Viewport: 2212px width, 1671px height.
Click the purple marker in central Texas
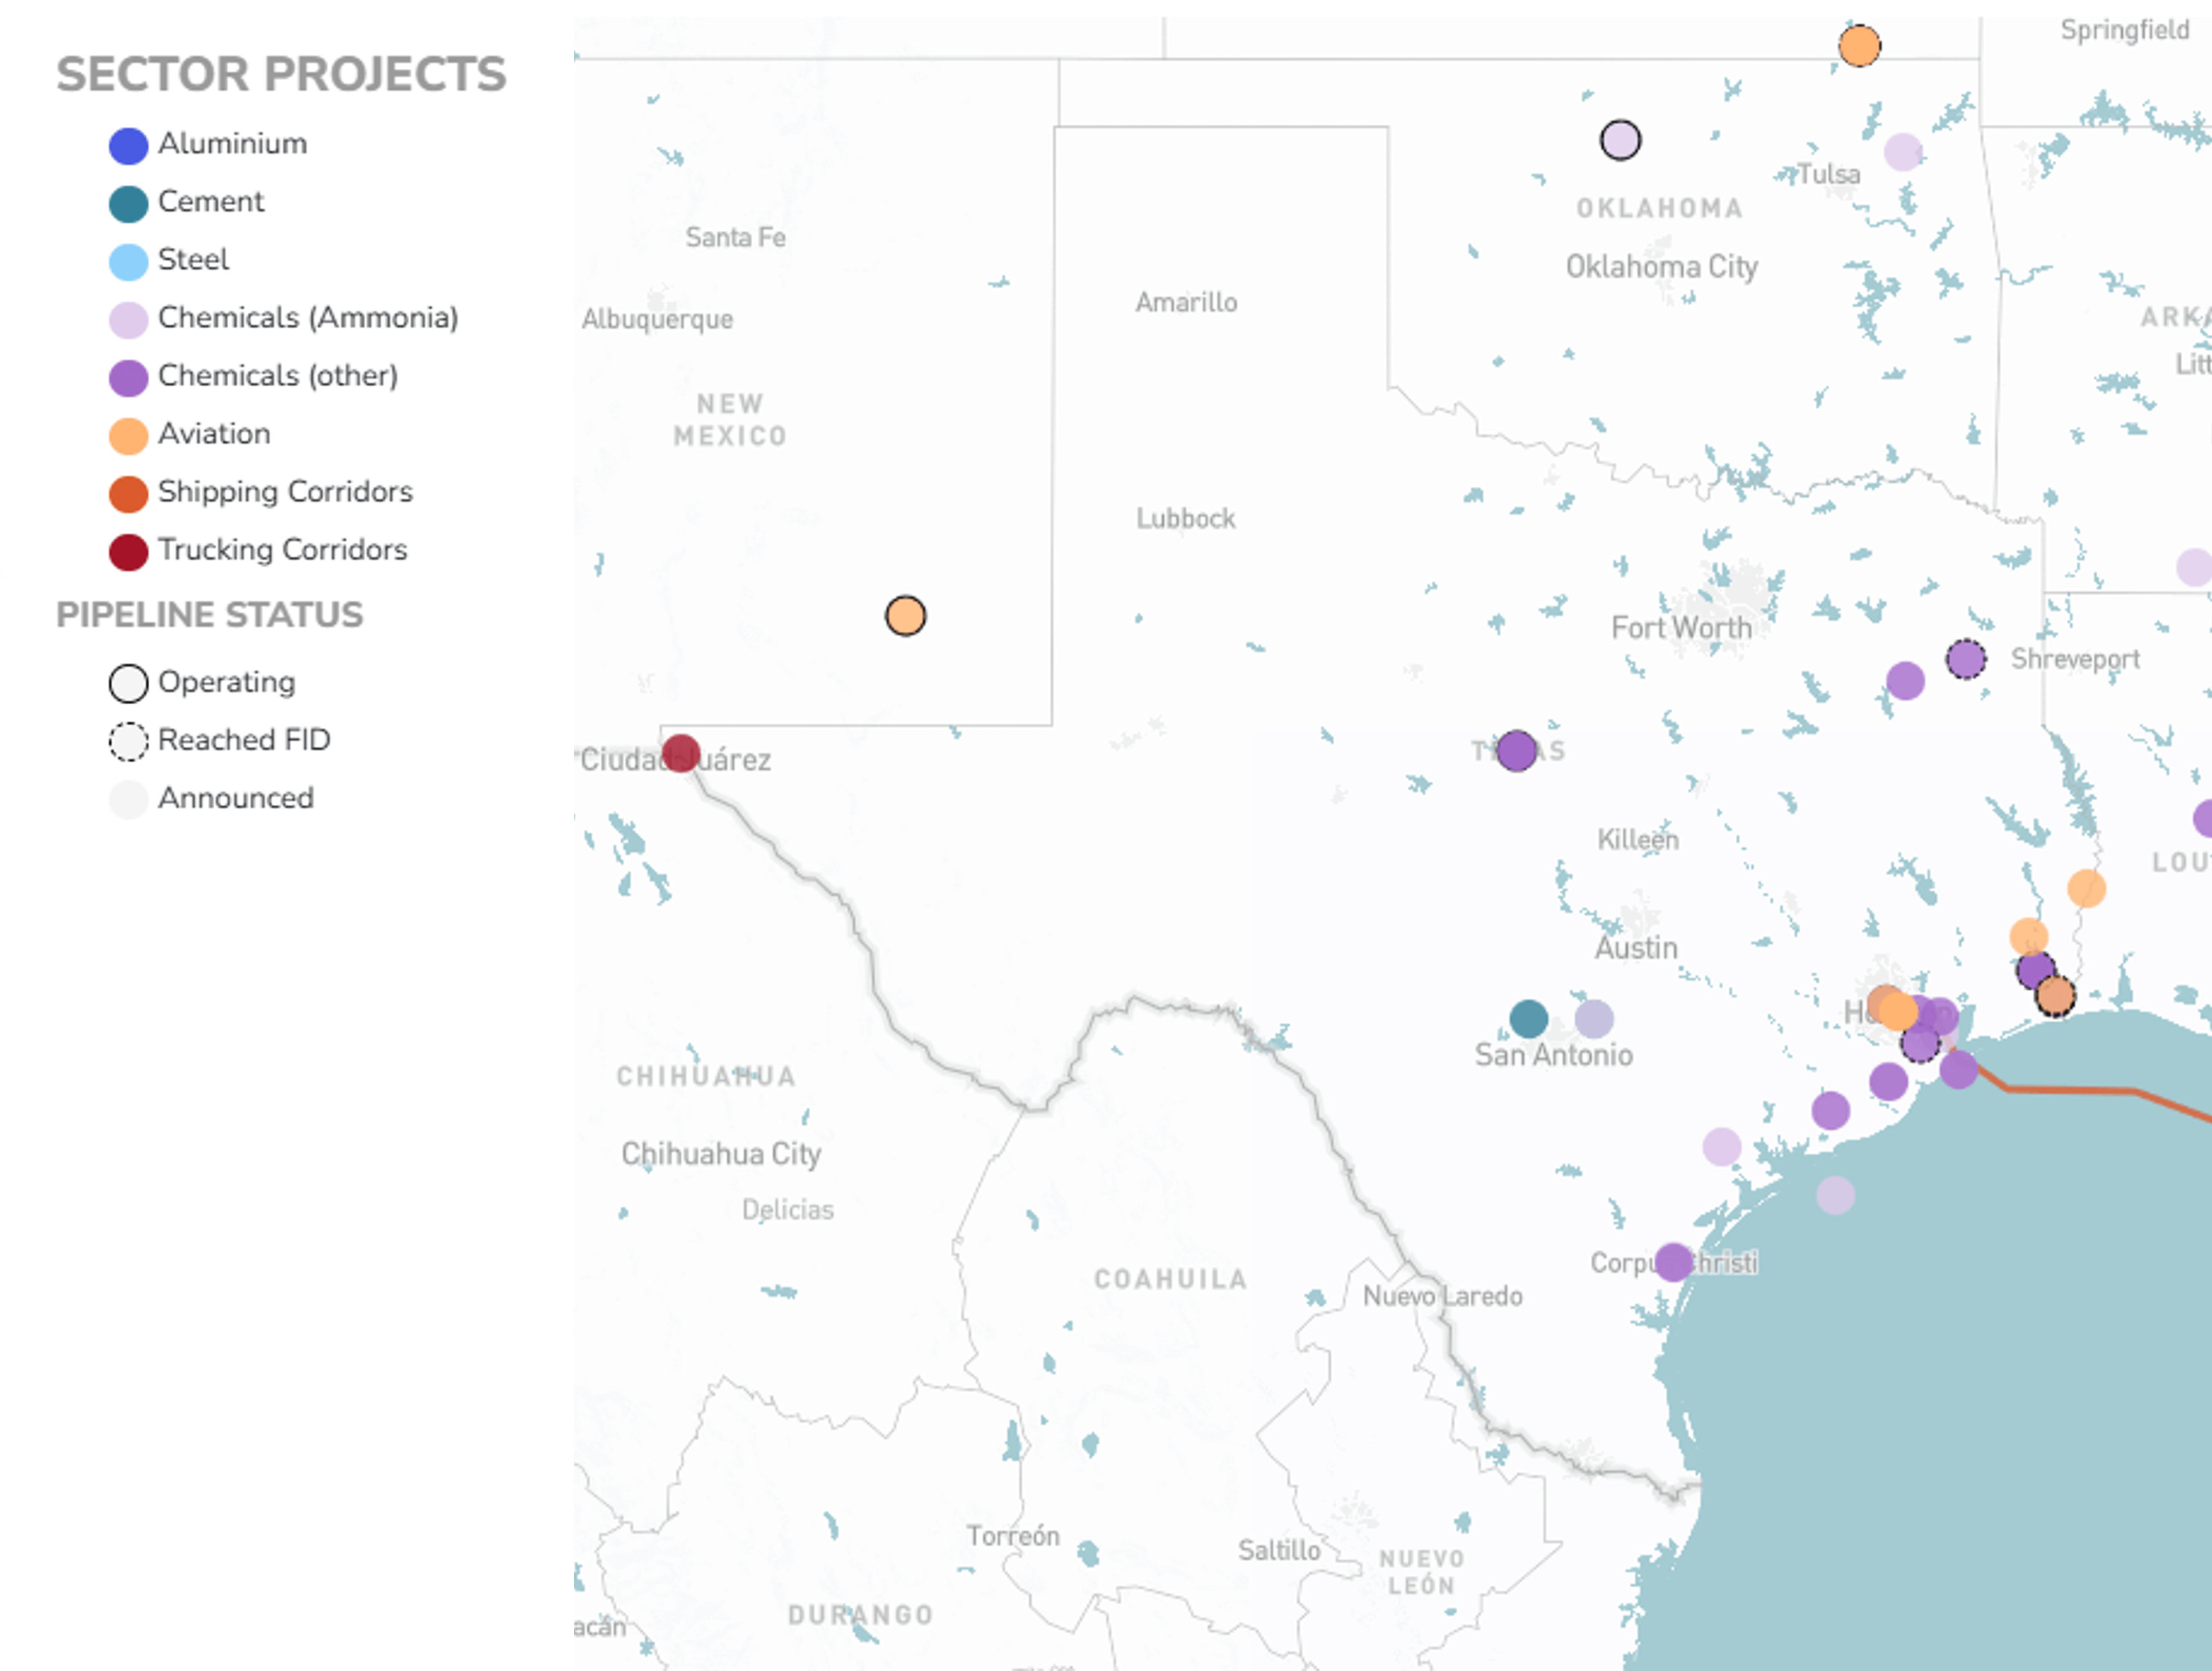point(1516,750)
